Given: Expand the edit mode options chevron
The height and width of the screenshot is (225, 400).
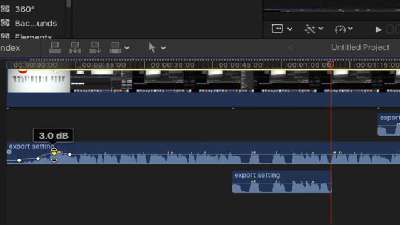Looking at the screenshot, I should [x=127, y=48].
